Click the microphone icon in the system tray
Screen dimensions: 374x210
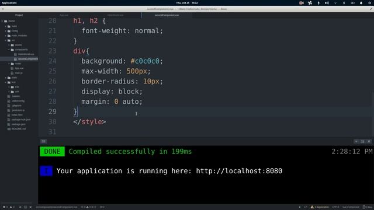click(318, 3)
